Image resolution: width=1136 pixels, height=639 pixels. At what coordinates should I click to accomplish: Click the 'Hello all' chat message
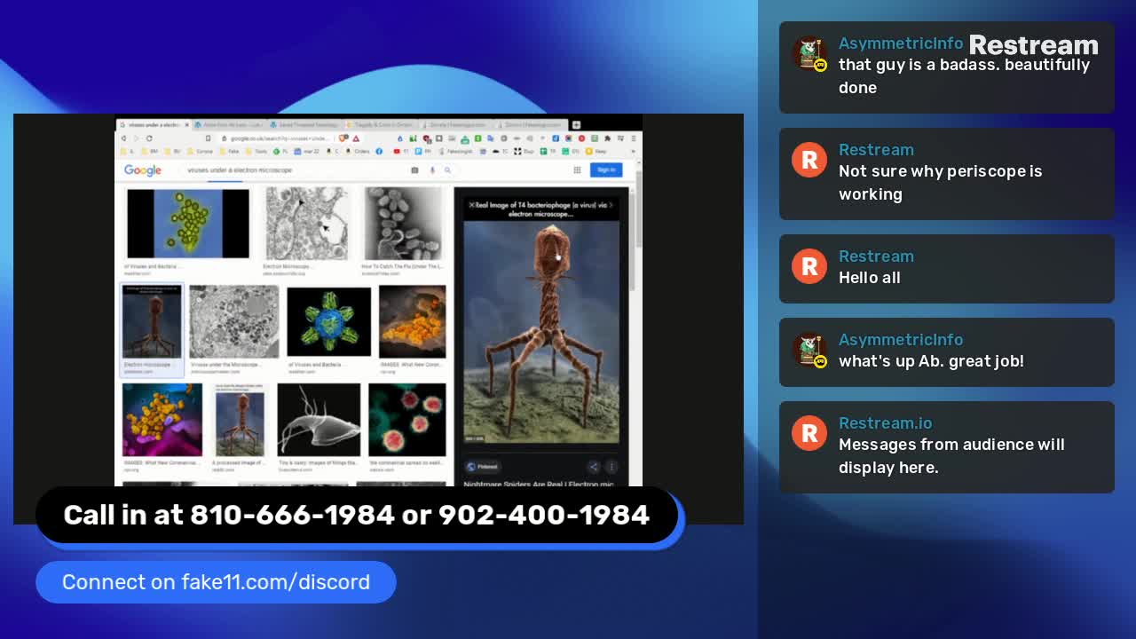click(870, 278)
